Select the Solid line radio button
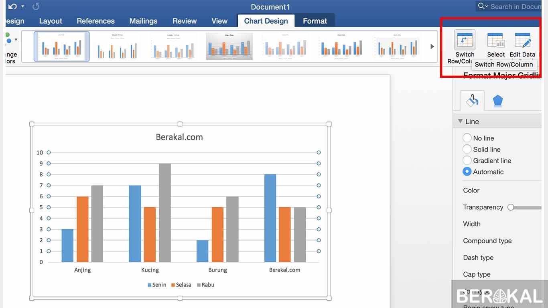The width and height of the screenshot is (548, 308). (x=467, y=149)
